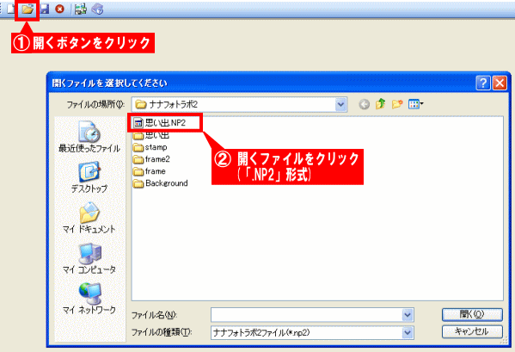Click the save floppy disk icon
This screenshot has height=352, width=515.
pos(45,9)
